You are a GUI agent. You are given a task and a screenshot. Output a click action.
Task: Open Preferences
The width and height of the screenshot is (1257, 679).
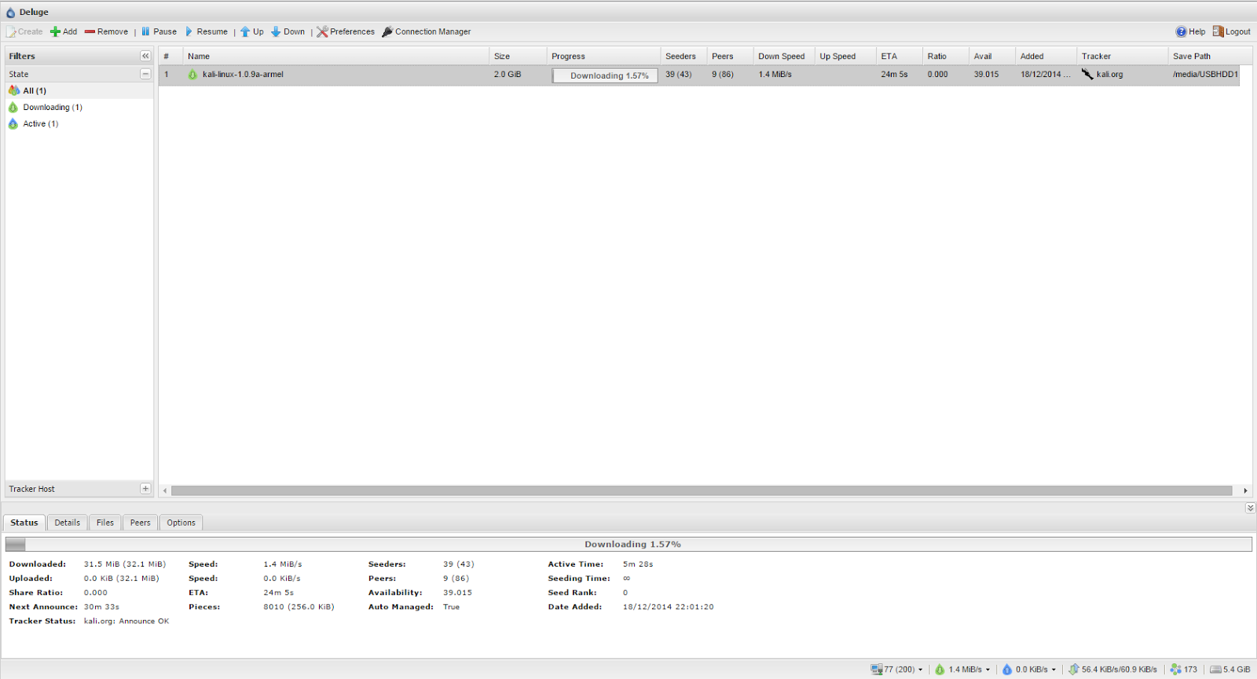click(x=346, y=31)
